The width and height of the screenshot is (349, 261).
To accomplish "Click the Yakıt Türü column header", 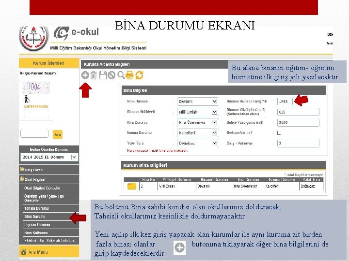I will point(311,179).
